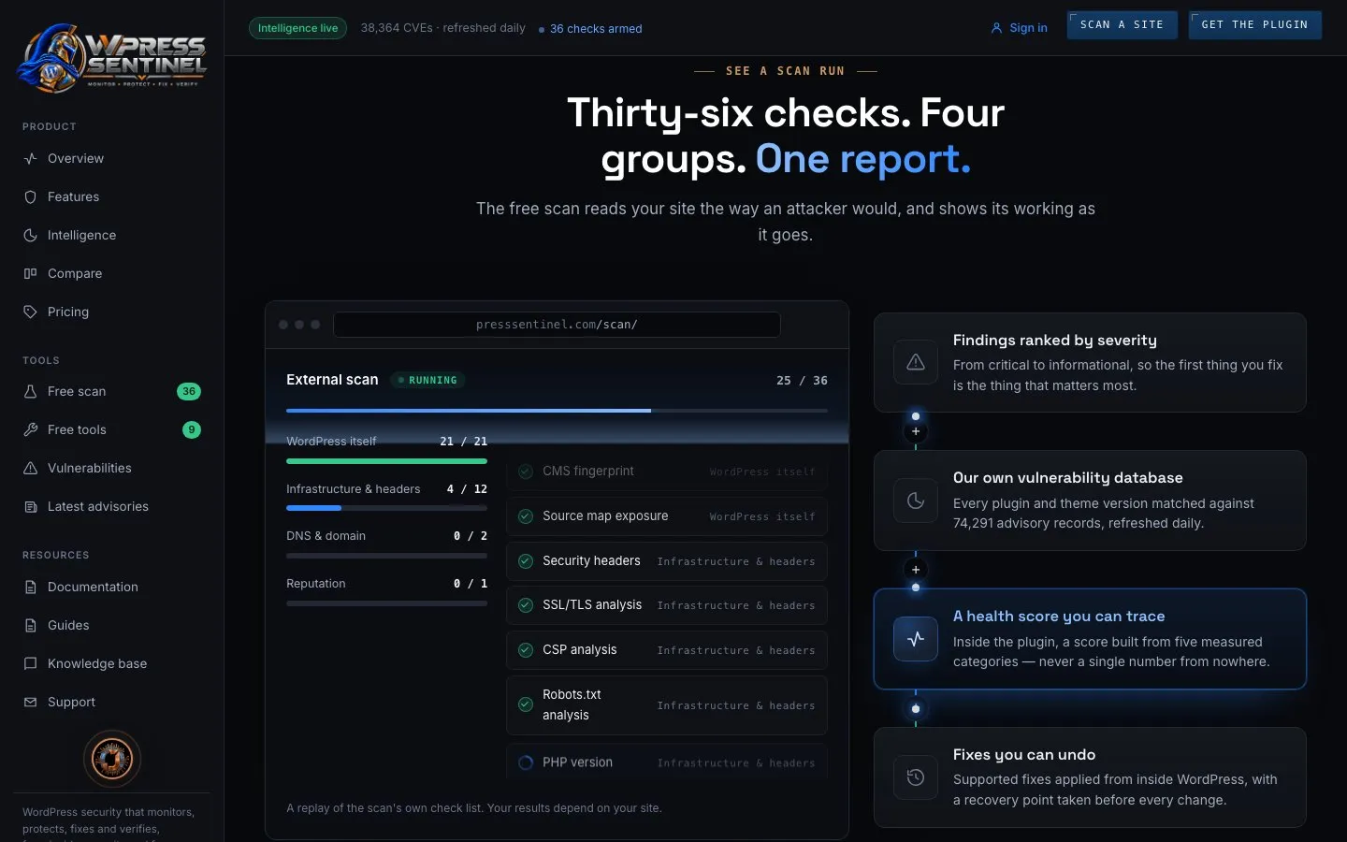Click the Scan a Site button
The width and height of the screenshot is (1347, 842).
tap(1122, 25)
